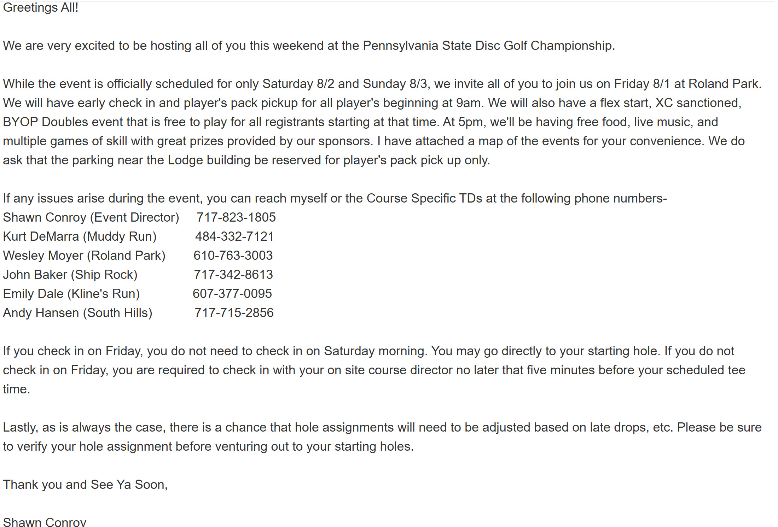Screen dimensions: 778x527
Task: Click the text 'Wesley Moyer (Roland Park)'
Action: point(84,256)
